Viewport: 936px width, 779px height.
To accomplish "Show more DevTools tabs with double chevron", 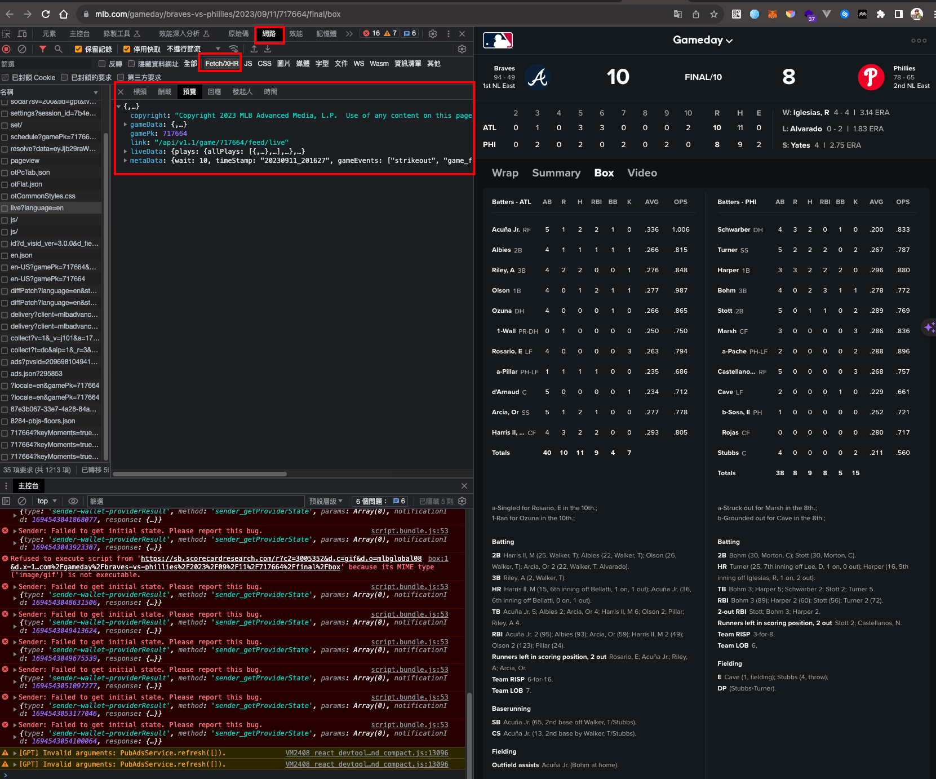I will [x=349, y=34].
